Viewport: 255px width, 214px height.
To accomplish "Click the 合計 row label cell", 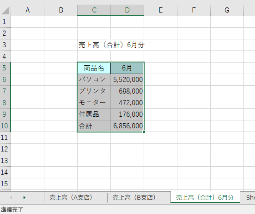I will tap(94, 126).
